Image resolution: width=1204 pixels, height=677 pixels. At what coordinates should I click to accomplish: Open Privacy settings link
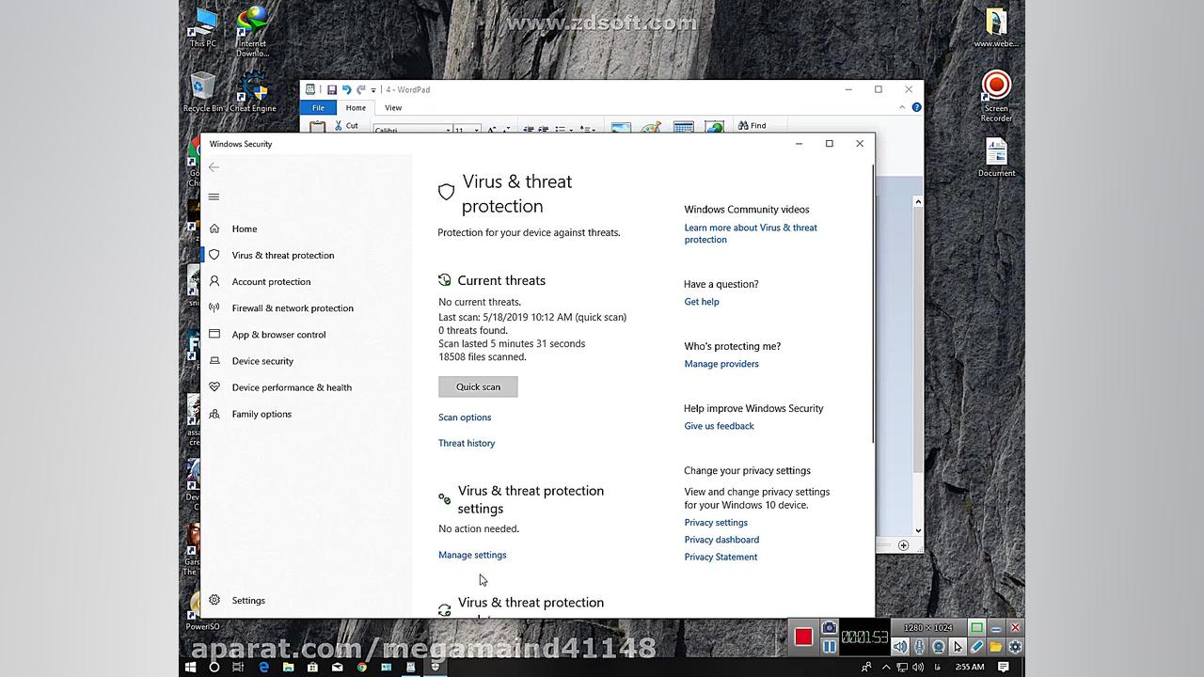coord(716,523)
